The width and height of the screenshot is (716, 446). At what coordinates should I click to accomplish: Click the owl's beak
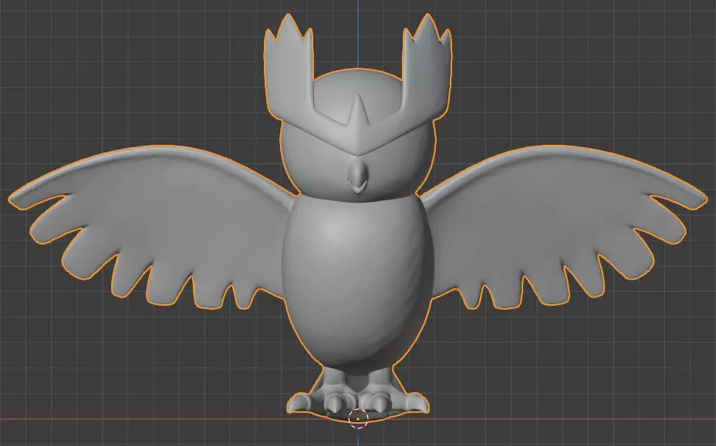coord(357,176)
